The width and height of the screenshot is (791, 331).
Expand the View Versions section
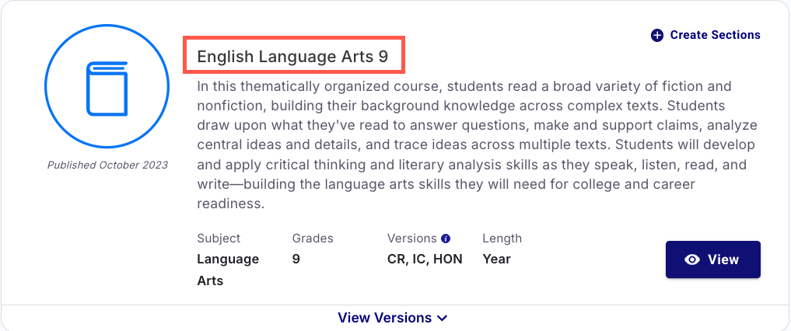(x=384, y=318)
